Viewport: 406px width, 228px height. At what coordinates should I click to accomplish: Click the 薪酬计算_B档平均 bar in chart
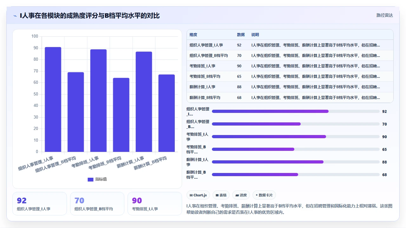(167, 113)
